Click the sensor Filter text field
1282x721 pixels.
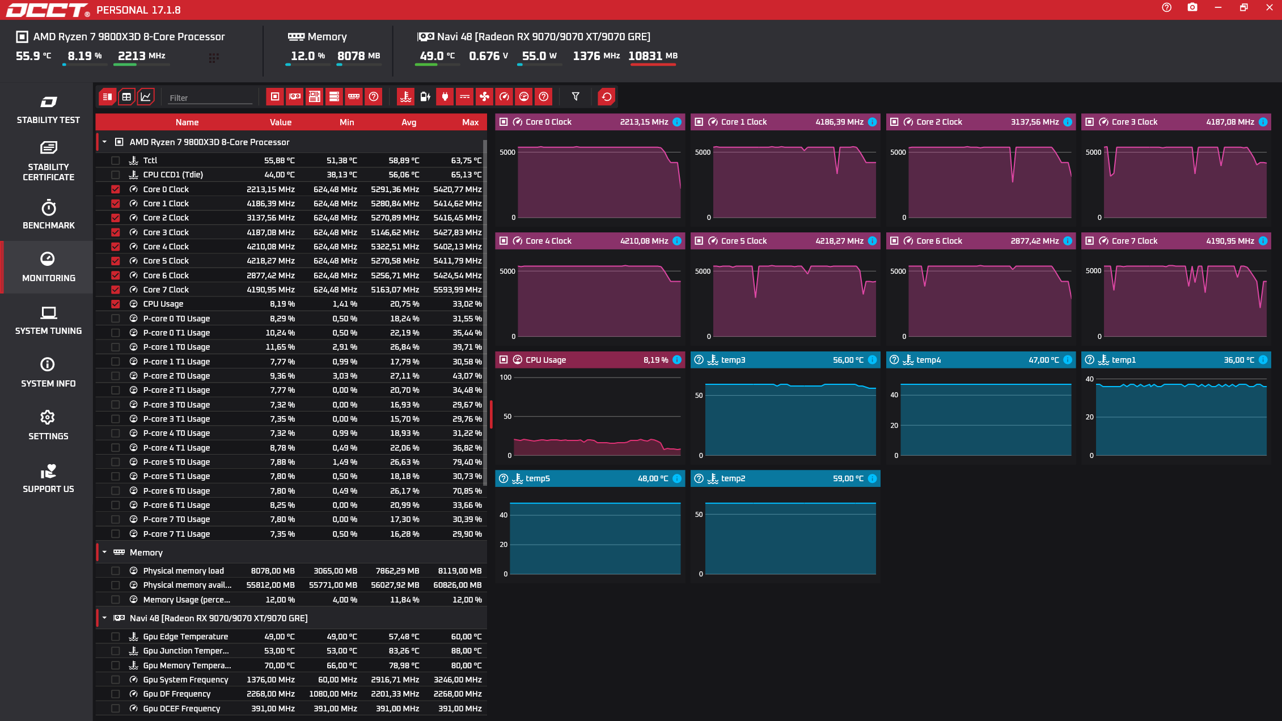[210, 98]
